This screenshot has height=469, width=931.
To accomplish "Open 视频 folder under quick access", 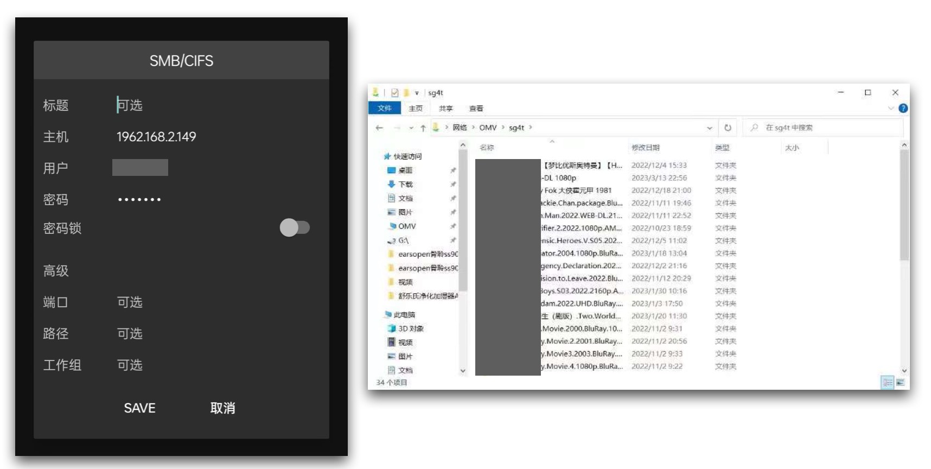I will pyautogui.click(x=400, y=282).
